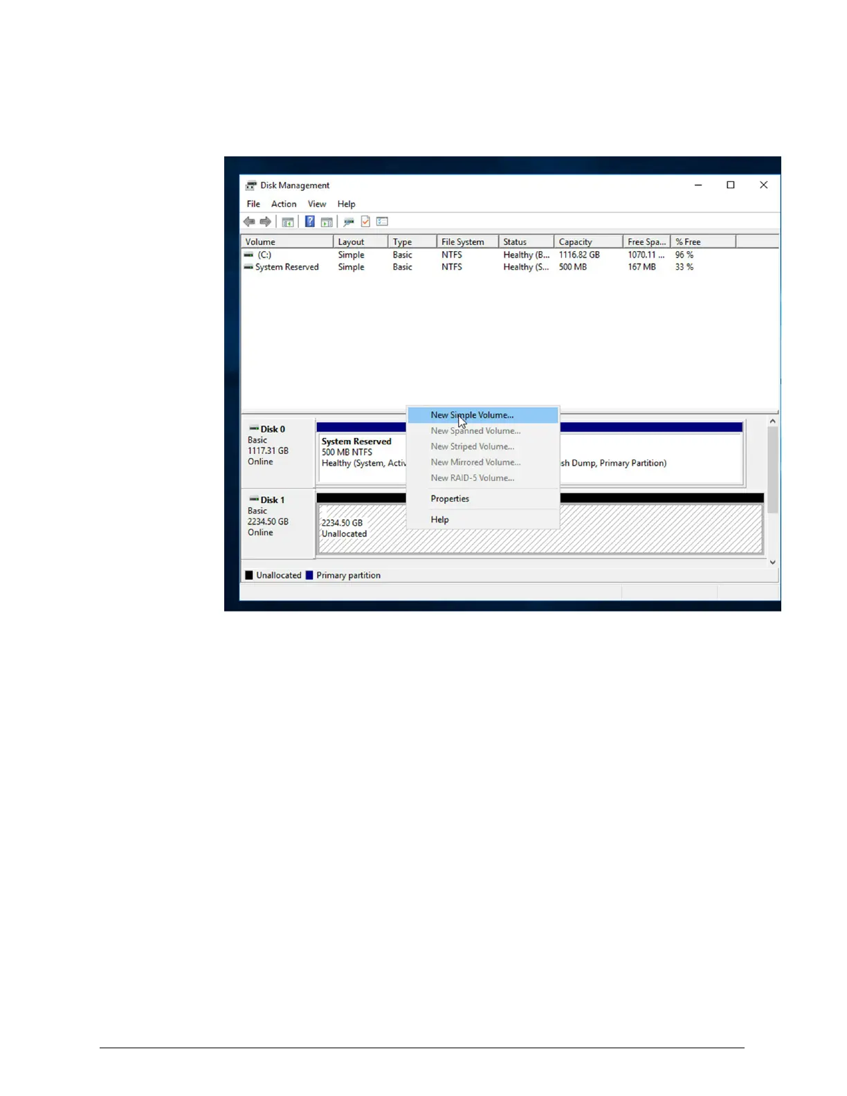Sort by the % Free column header
The image size is (847, 1096).
[x=703, y=241]
